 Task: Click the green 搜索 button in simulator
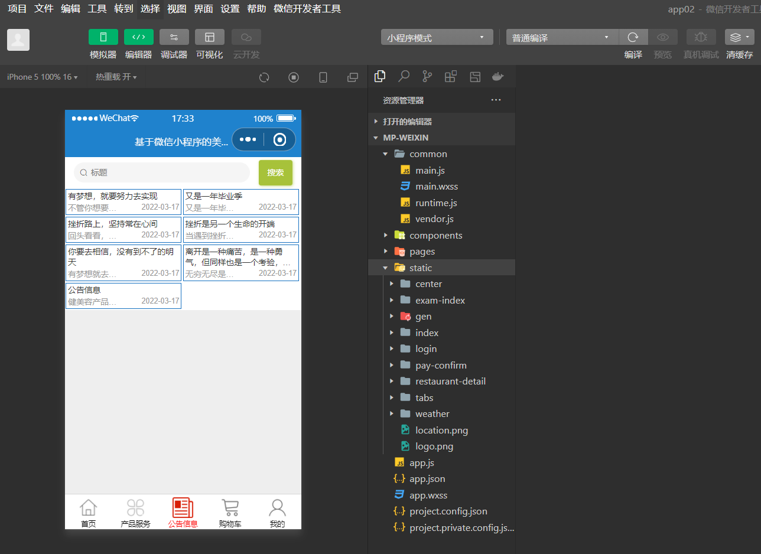pyautogui.click(x=275, y=172)
